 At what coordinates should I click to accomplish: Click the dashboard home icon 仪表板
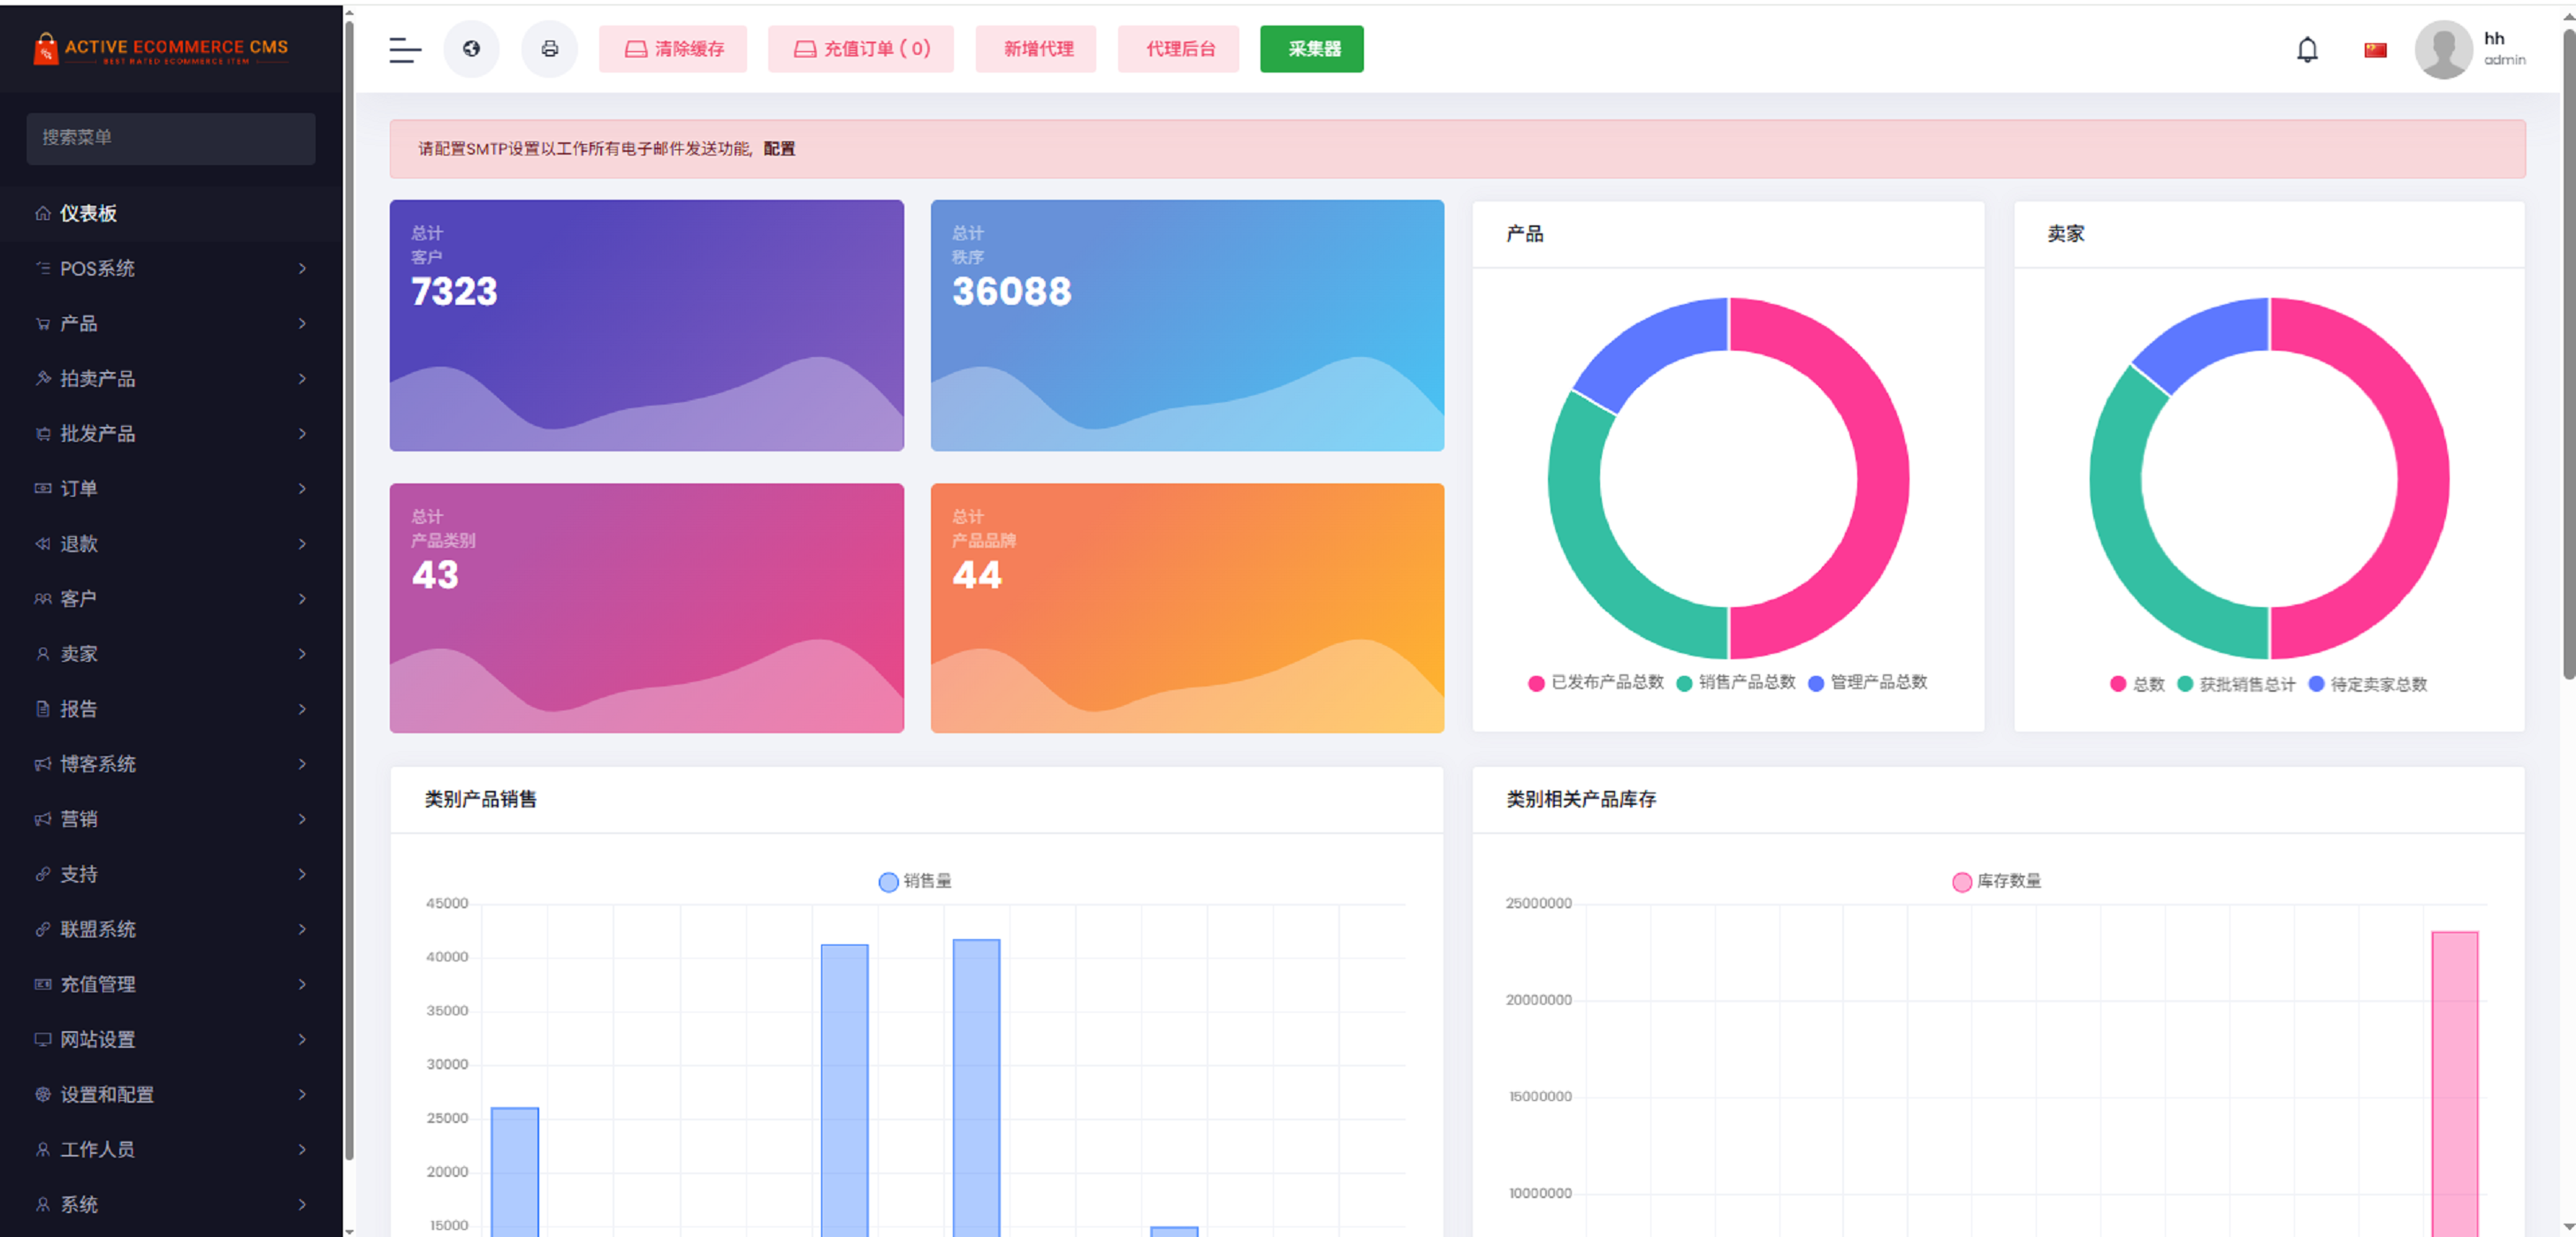(x=43, y=213)
